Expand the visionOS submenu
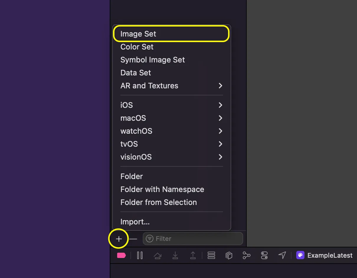 pyautogui.click(x=171, y=157)
